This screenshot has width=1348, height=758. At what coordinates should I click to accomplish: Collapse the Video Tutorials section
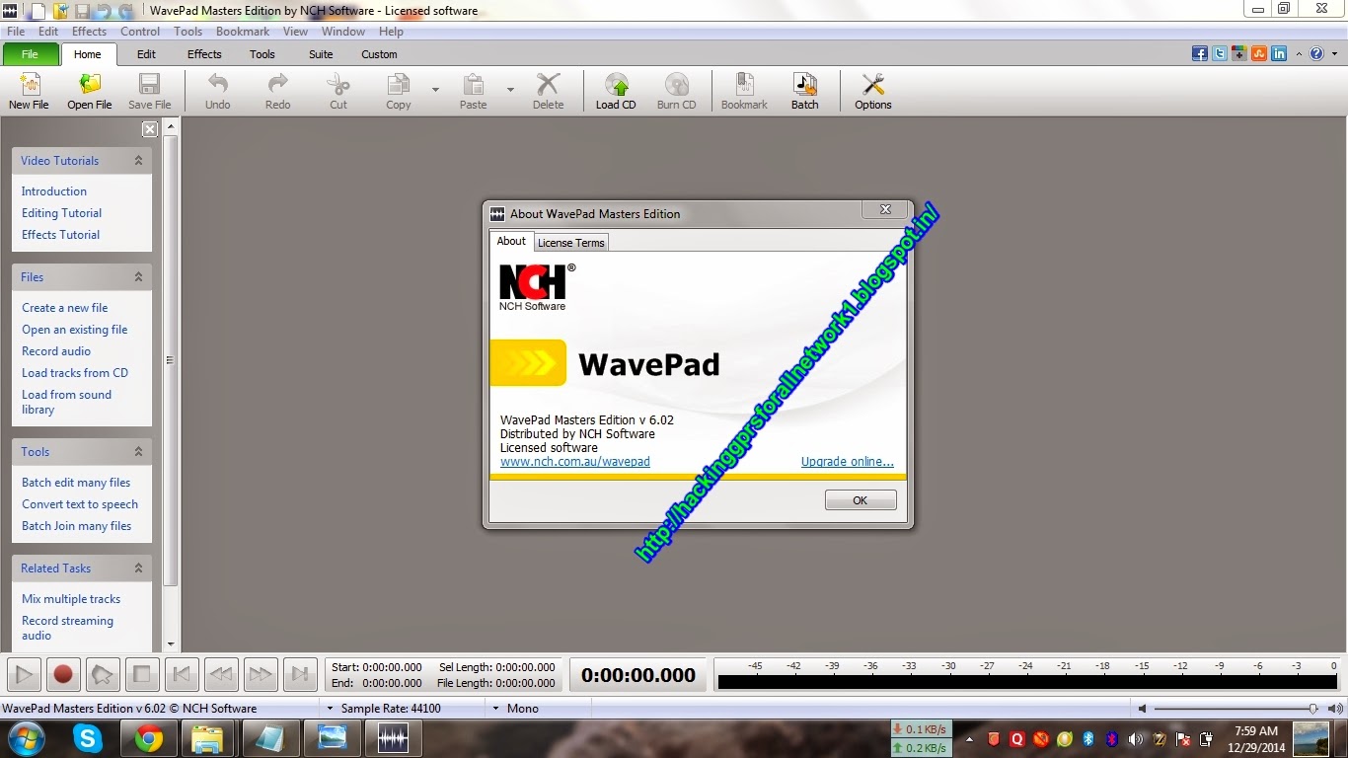[x=138, y=160]
